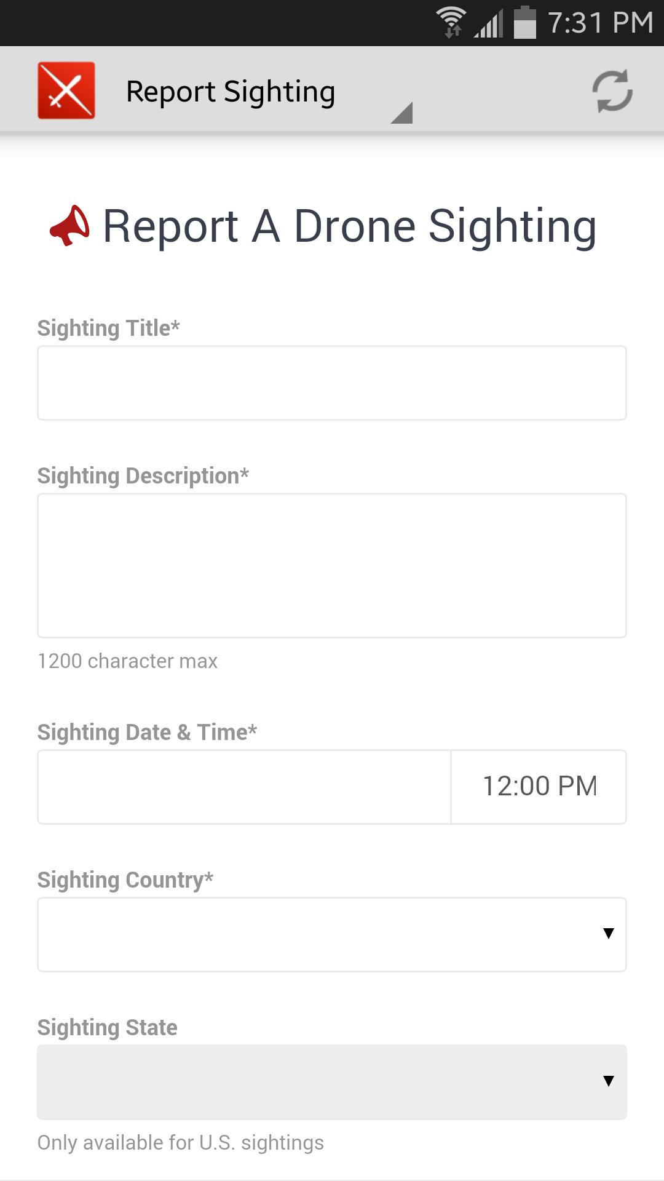Screen dimensions: 664x1181
Task: Click inside the Sighting Description text area
Action: (x=332, y=565)
